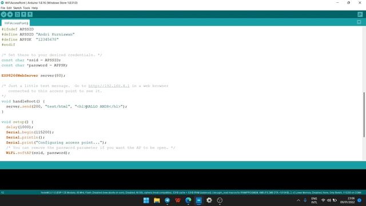Click the 'delay(1000);' line
366x206 pixels.
pyautogui.click(x=19, y=127)
